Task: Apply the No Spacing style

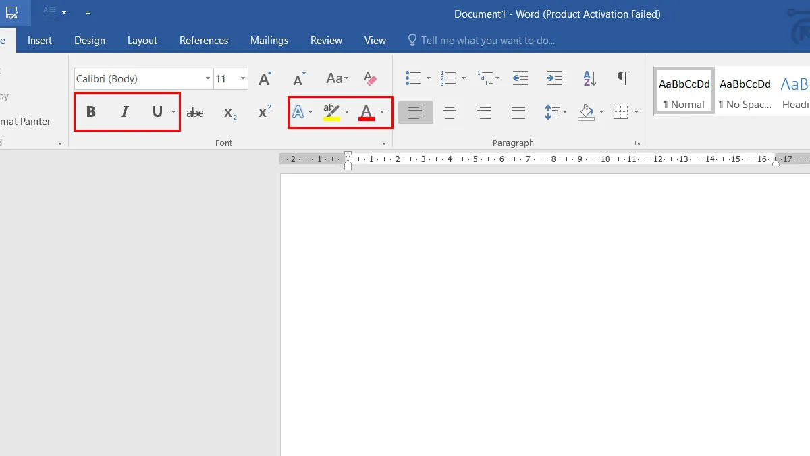Action: [x=745, y=91]
